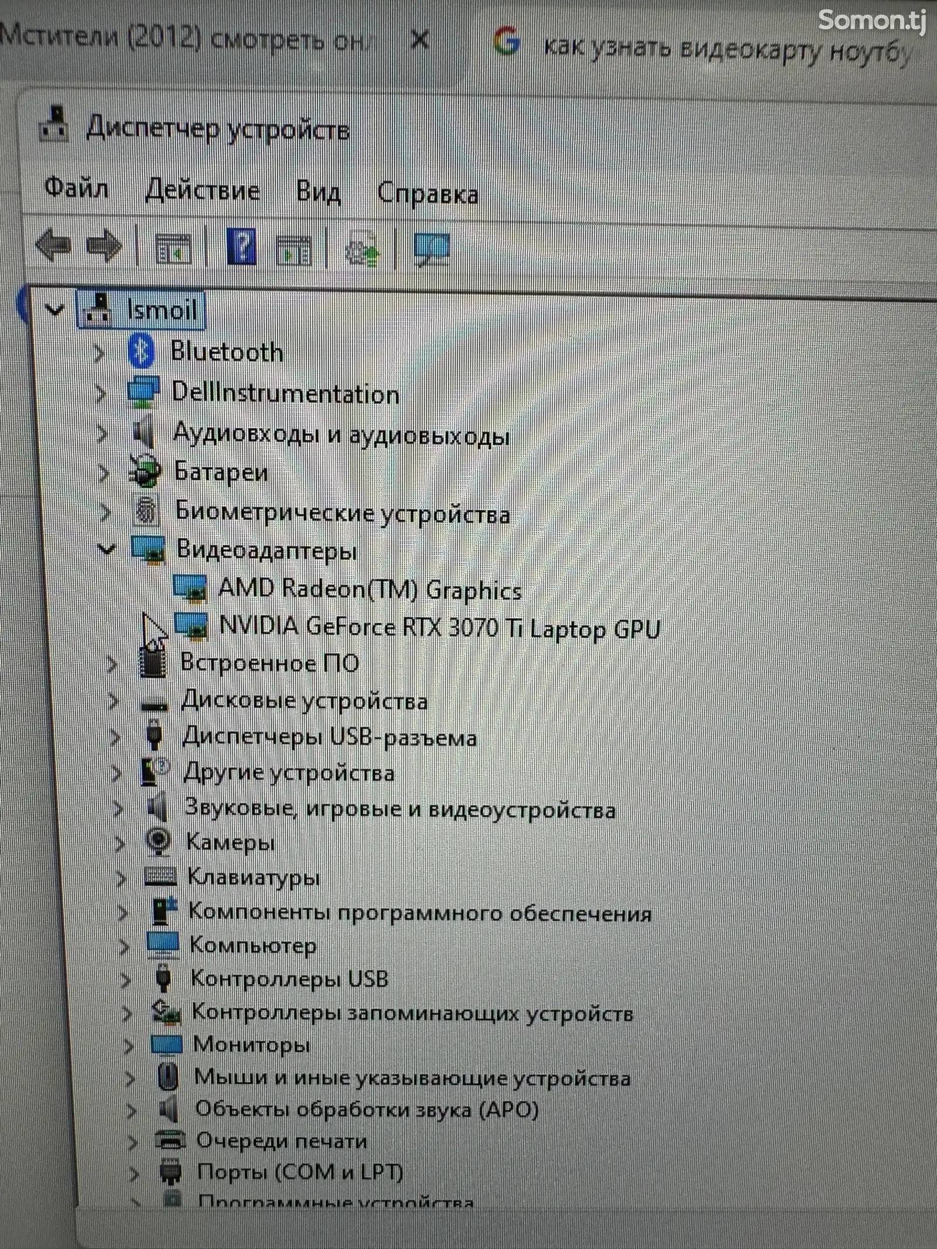Expand Аудиовходы и аудиовыходы
This screenshot has height=1249, width=937.
click(x=102, y=433)
